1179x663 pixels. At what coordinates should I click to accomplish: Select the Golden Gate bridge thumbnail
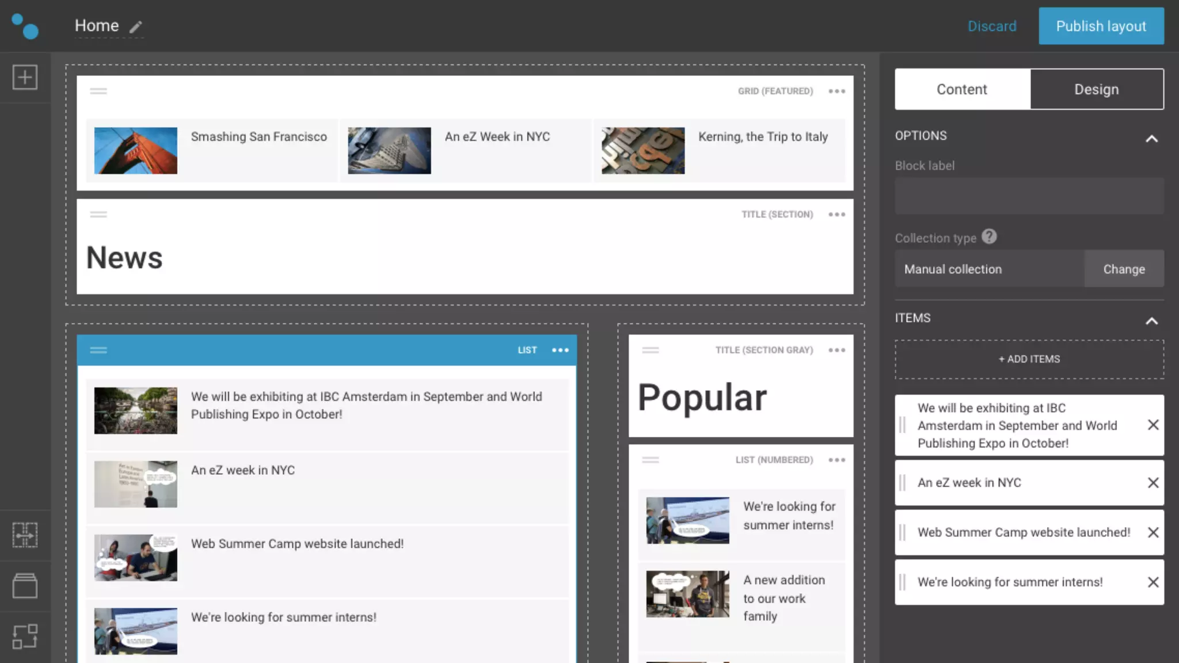click(136, 151)
